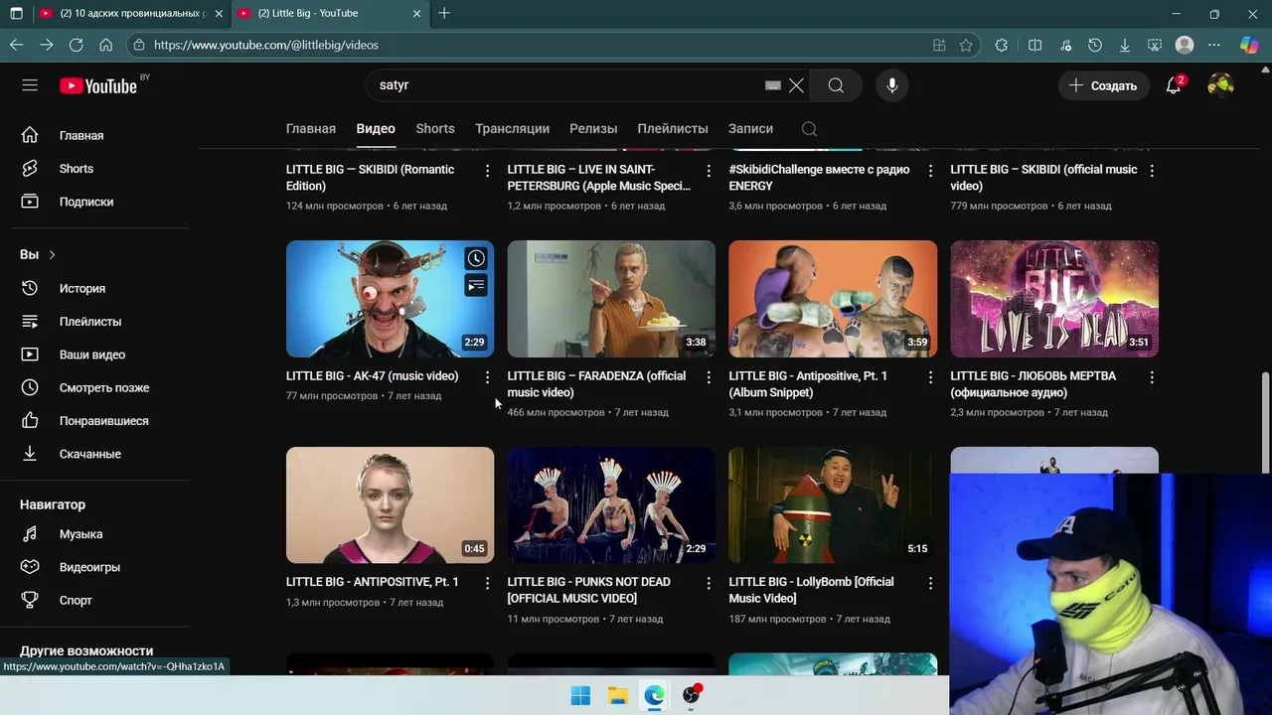Open the YouTube hamburger guide menu
This screenshot has width=1272, height=715.
[x=30, y=85]
